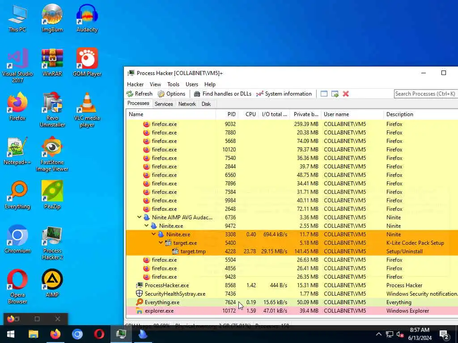458x343 pixels.
Task: Open Options from the toolbar
Action: (171, 94)
